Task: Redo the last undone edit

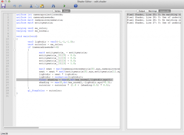Action: [x=20, y=5]
